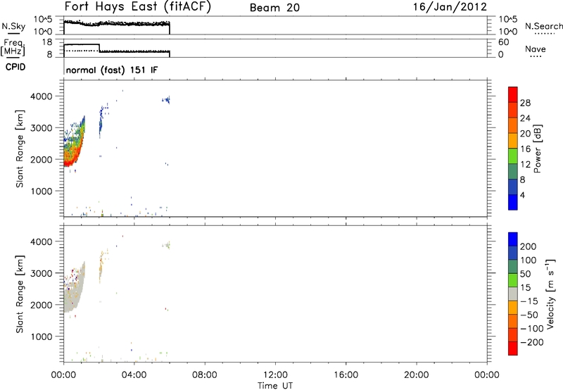This screenshot has height=390, width=563.
Task: Click the 'Slant Range [km]' label of power panel
Action: (20, 149)
